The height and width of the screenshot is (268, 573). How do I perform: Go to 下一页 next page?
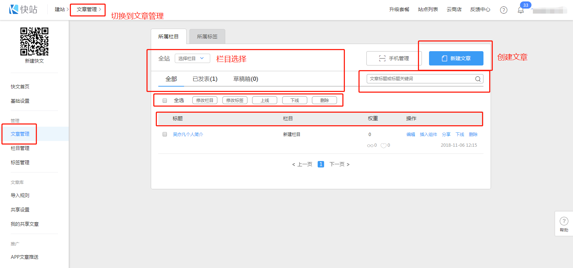(x=339, y=164)
